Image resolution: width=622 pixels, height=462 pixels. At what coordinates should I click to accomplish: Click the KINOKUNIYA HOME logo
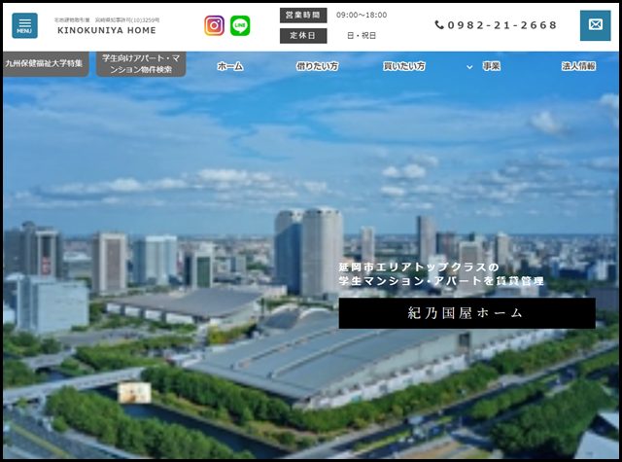click(x=107, y=30)
